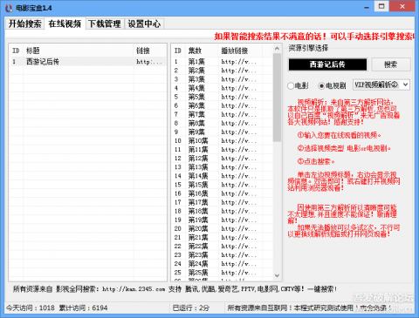Select the 电视剧 radio button

tap(333, 85)
